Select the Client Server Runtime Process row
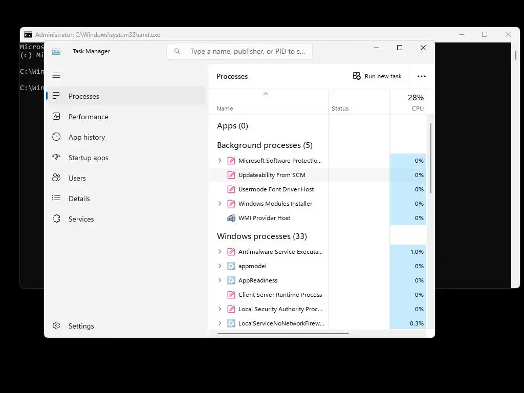Image resolution: width=524 pixels, height=393 pixels. [x=317, y=295]
